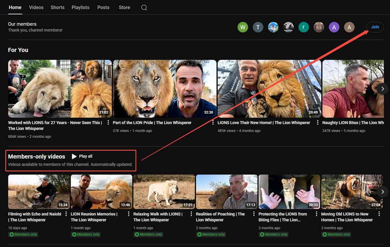
Task: Click the Join button
Action: coord(375,27)
